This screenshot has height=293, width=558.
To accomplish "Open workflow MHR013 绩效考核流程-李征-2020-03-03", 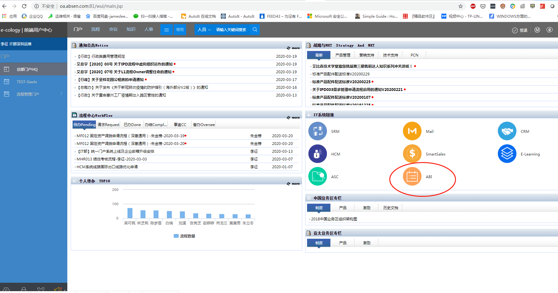I will coord(112,159).
